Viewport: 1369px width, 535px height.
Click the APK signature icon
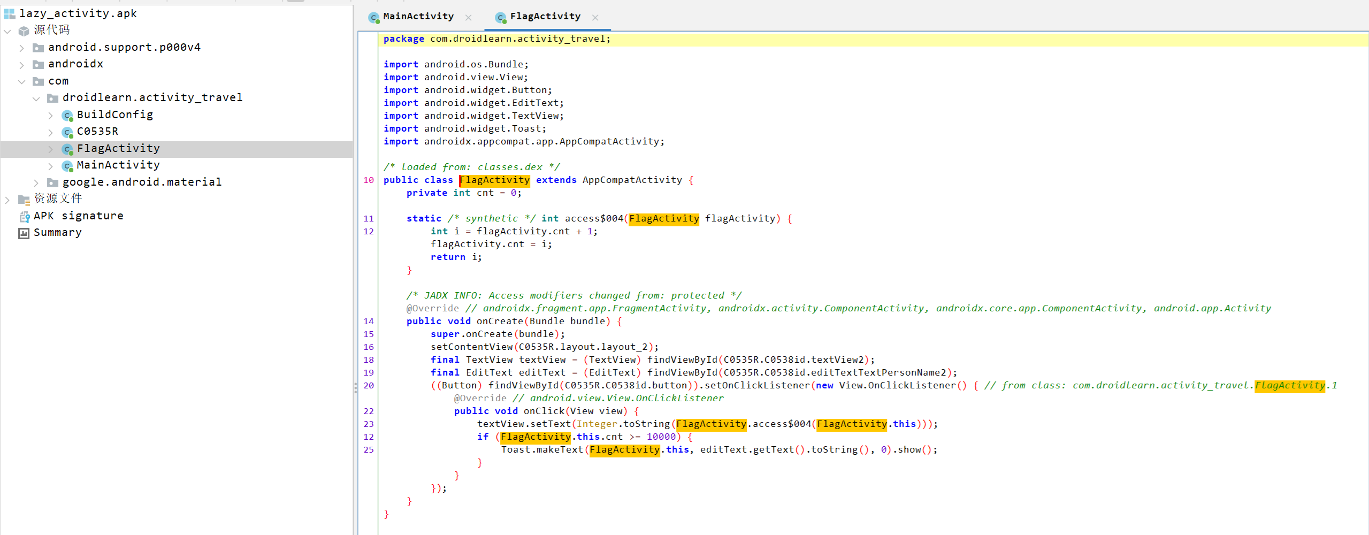(x=24, y=216)
